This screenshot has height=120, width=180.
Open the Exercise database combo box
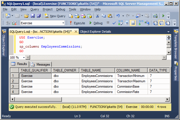[x=42, y=23]
